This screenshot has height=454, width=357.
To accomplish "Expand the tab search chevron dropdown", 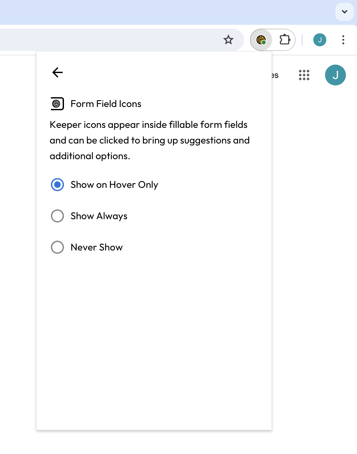I will (x=344, y=12).
